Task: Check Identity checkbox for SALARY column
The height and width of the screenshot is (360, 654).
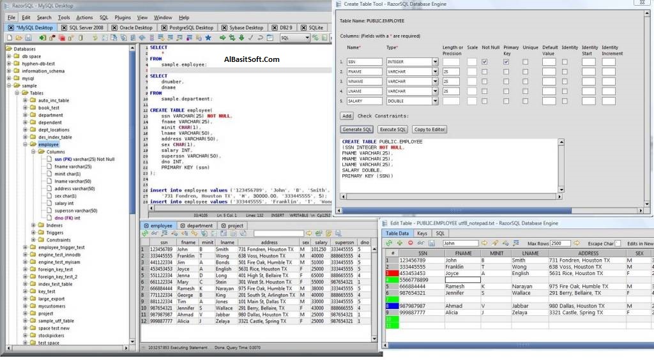Action: (565, 101)
